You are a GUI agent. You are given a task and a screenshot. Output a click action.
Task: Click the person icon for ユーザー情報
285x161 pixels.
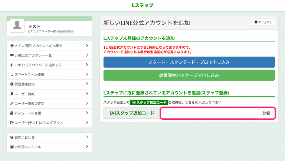[12, 94]
